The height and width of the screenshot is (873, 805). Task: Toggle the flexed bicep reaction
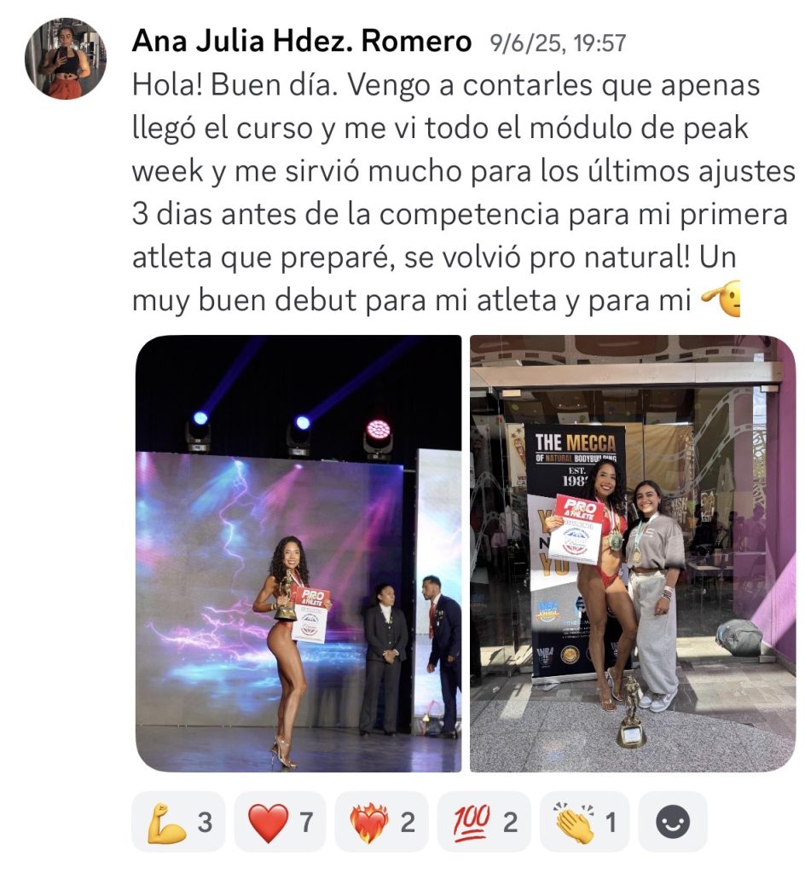point(178,822)
